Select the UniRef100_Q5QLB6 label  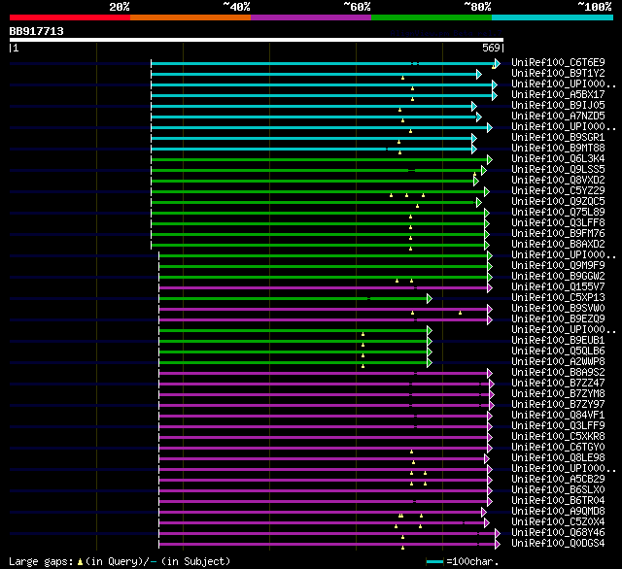coord(558,351)
